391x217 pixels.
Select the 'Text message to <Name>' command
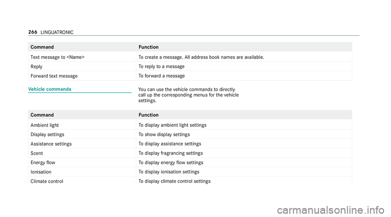(57, 57)
